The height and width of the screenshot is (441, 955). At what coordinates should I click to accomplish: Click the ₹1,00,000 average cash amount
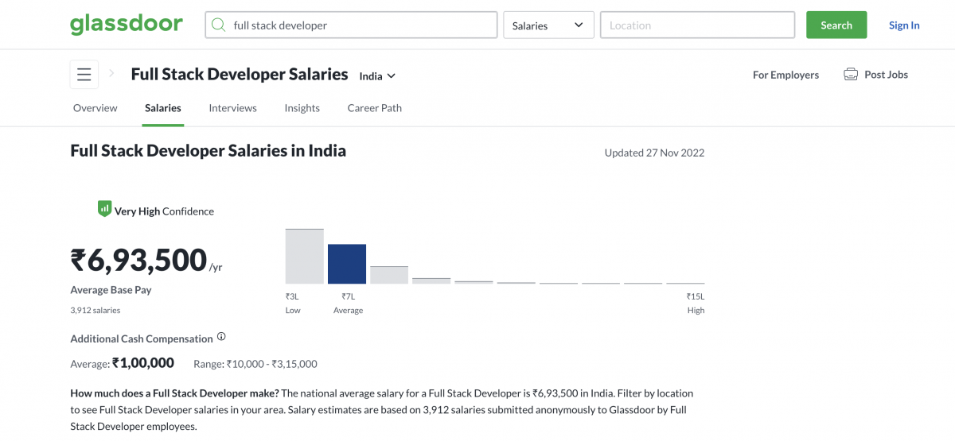tap(143, 363)
